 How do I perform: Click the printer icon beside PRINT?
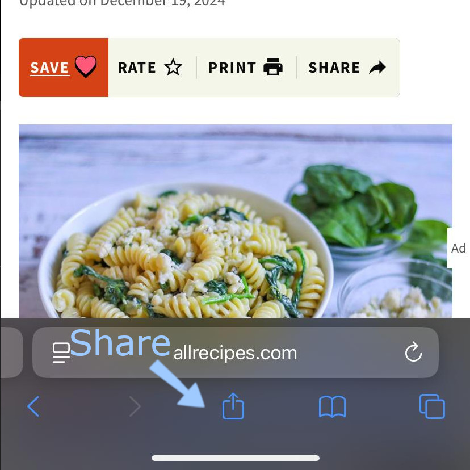tap(273, 67)
